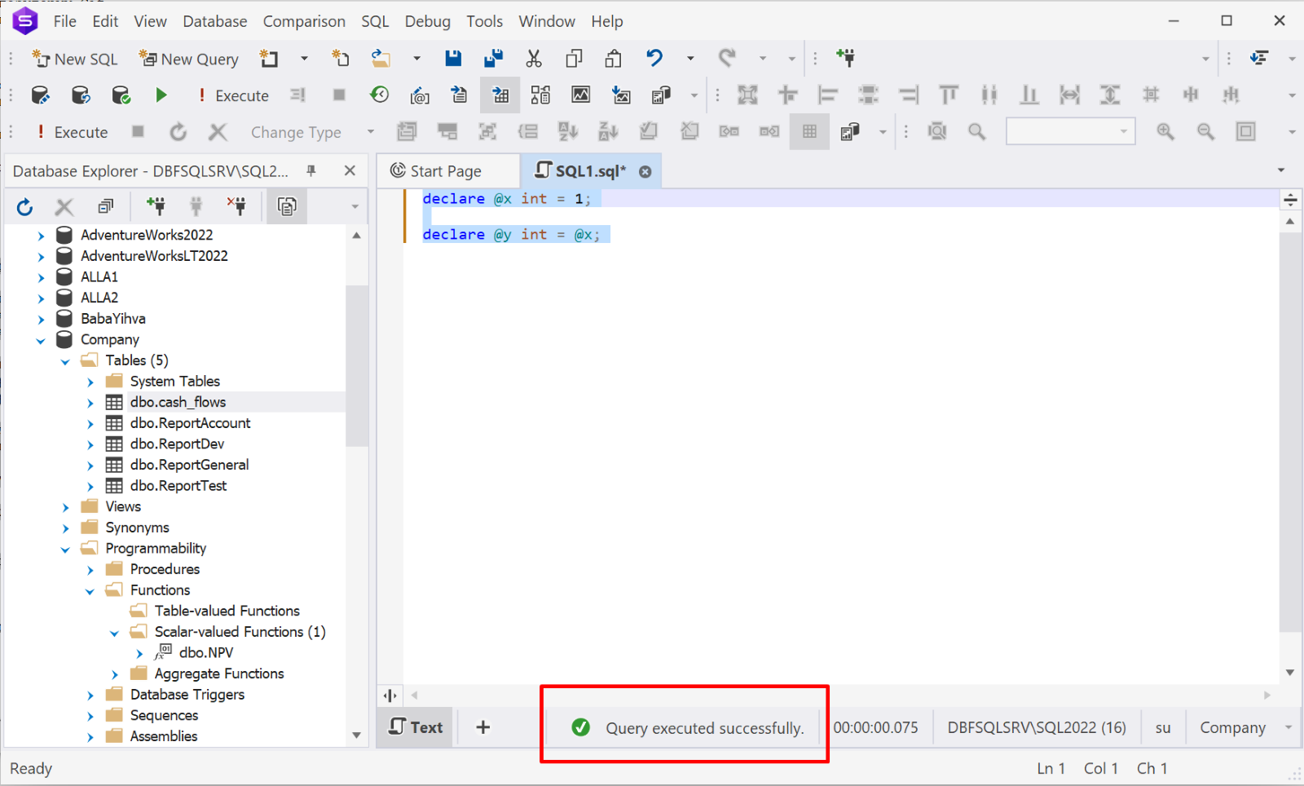This screenshot has width=1304, height=786.
Task: Select the Procedures folder
Action: (165, 569)
